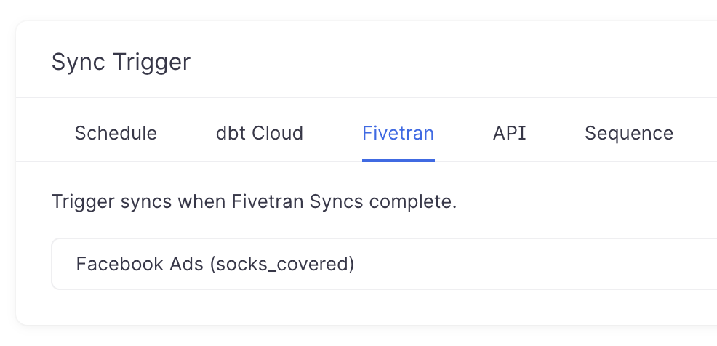Viewport: 717px width, 346px height.
Task: Open the dbt Cloud tab
Action: coord(260,134)
